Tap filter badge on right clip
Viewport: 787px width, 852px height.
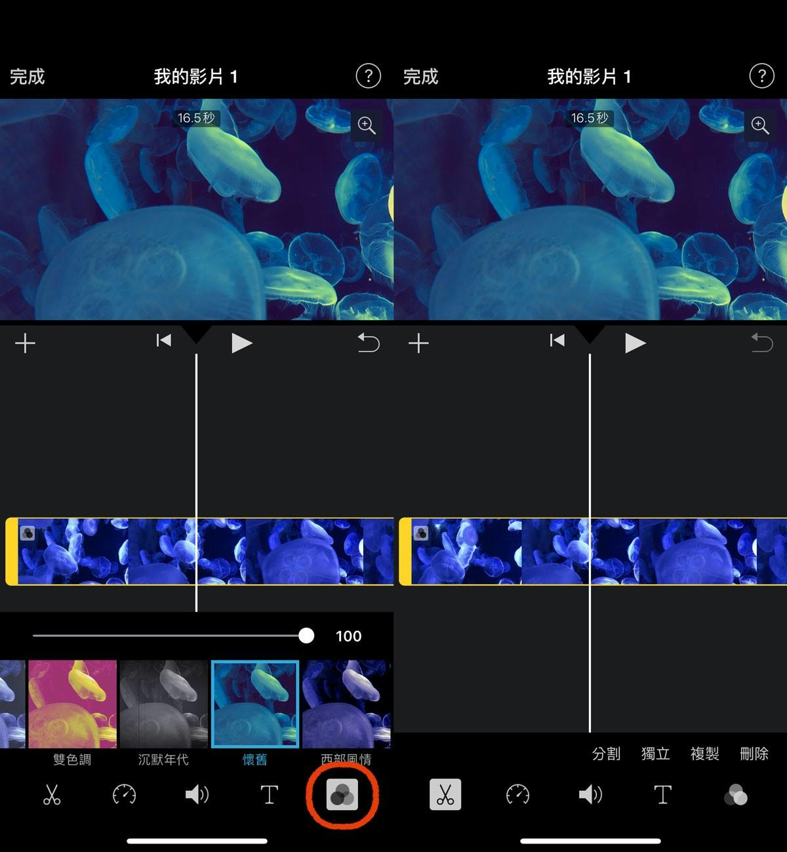(x=421, y=533)
